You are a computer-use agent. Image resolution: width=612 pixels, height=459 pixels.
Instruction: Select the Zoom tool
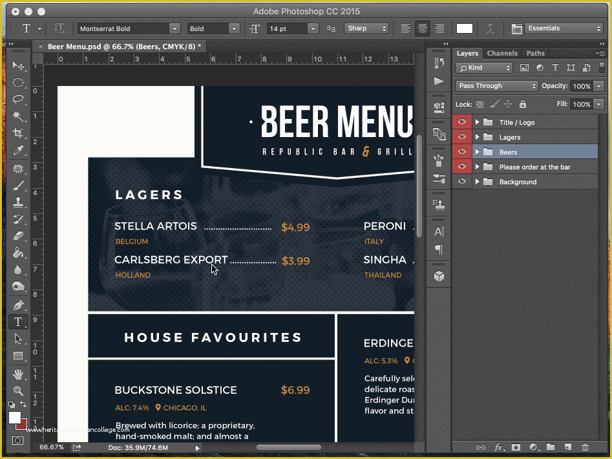tap(18, 390)
